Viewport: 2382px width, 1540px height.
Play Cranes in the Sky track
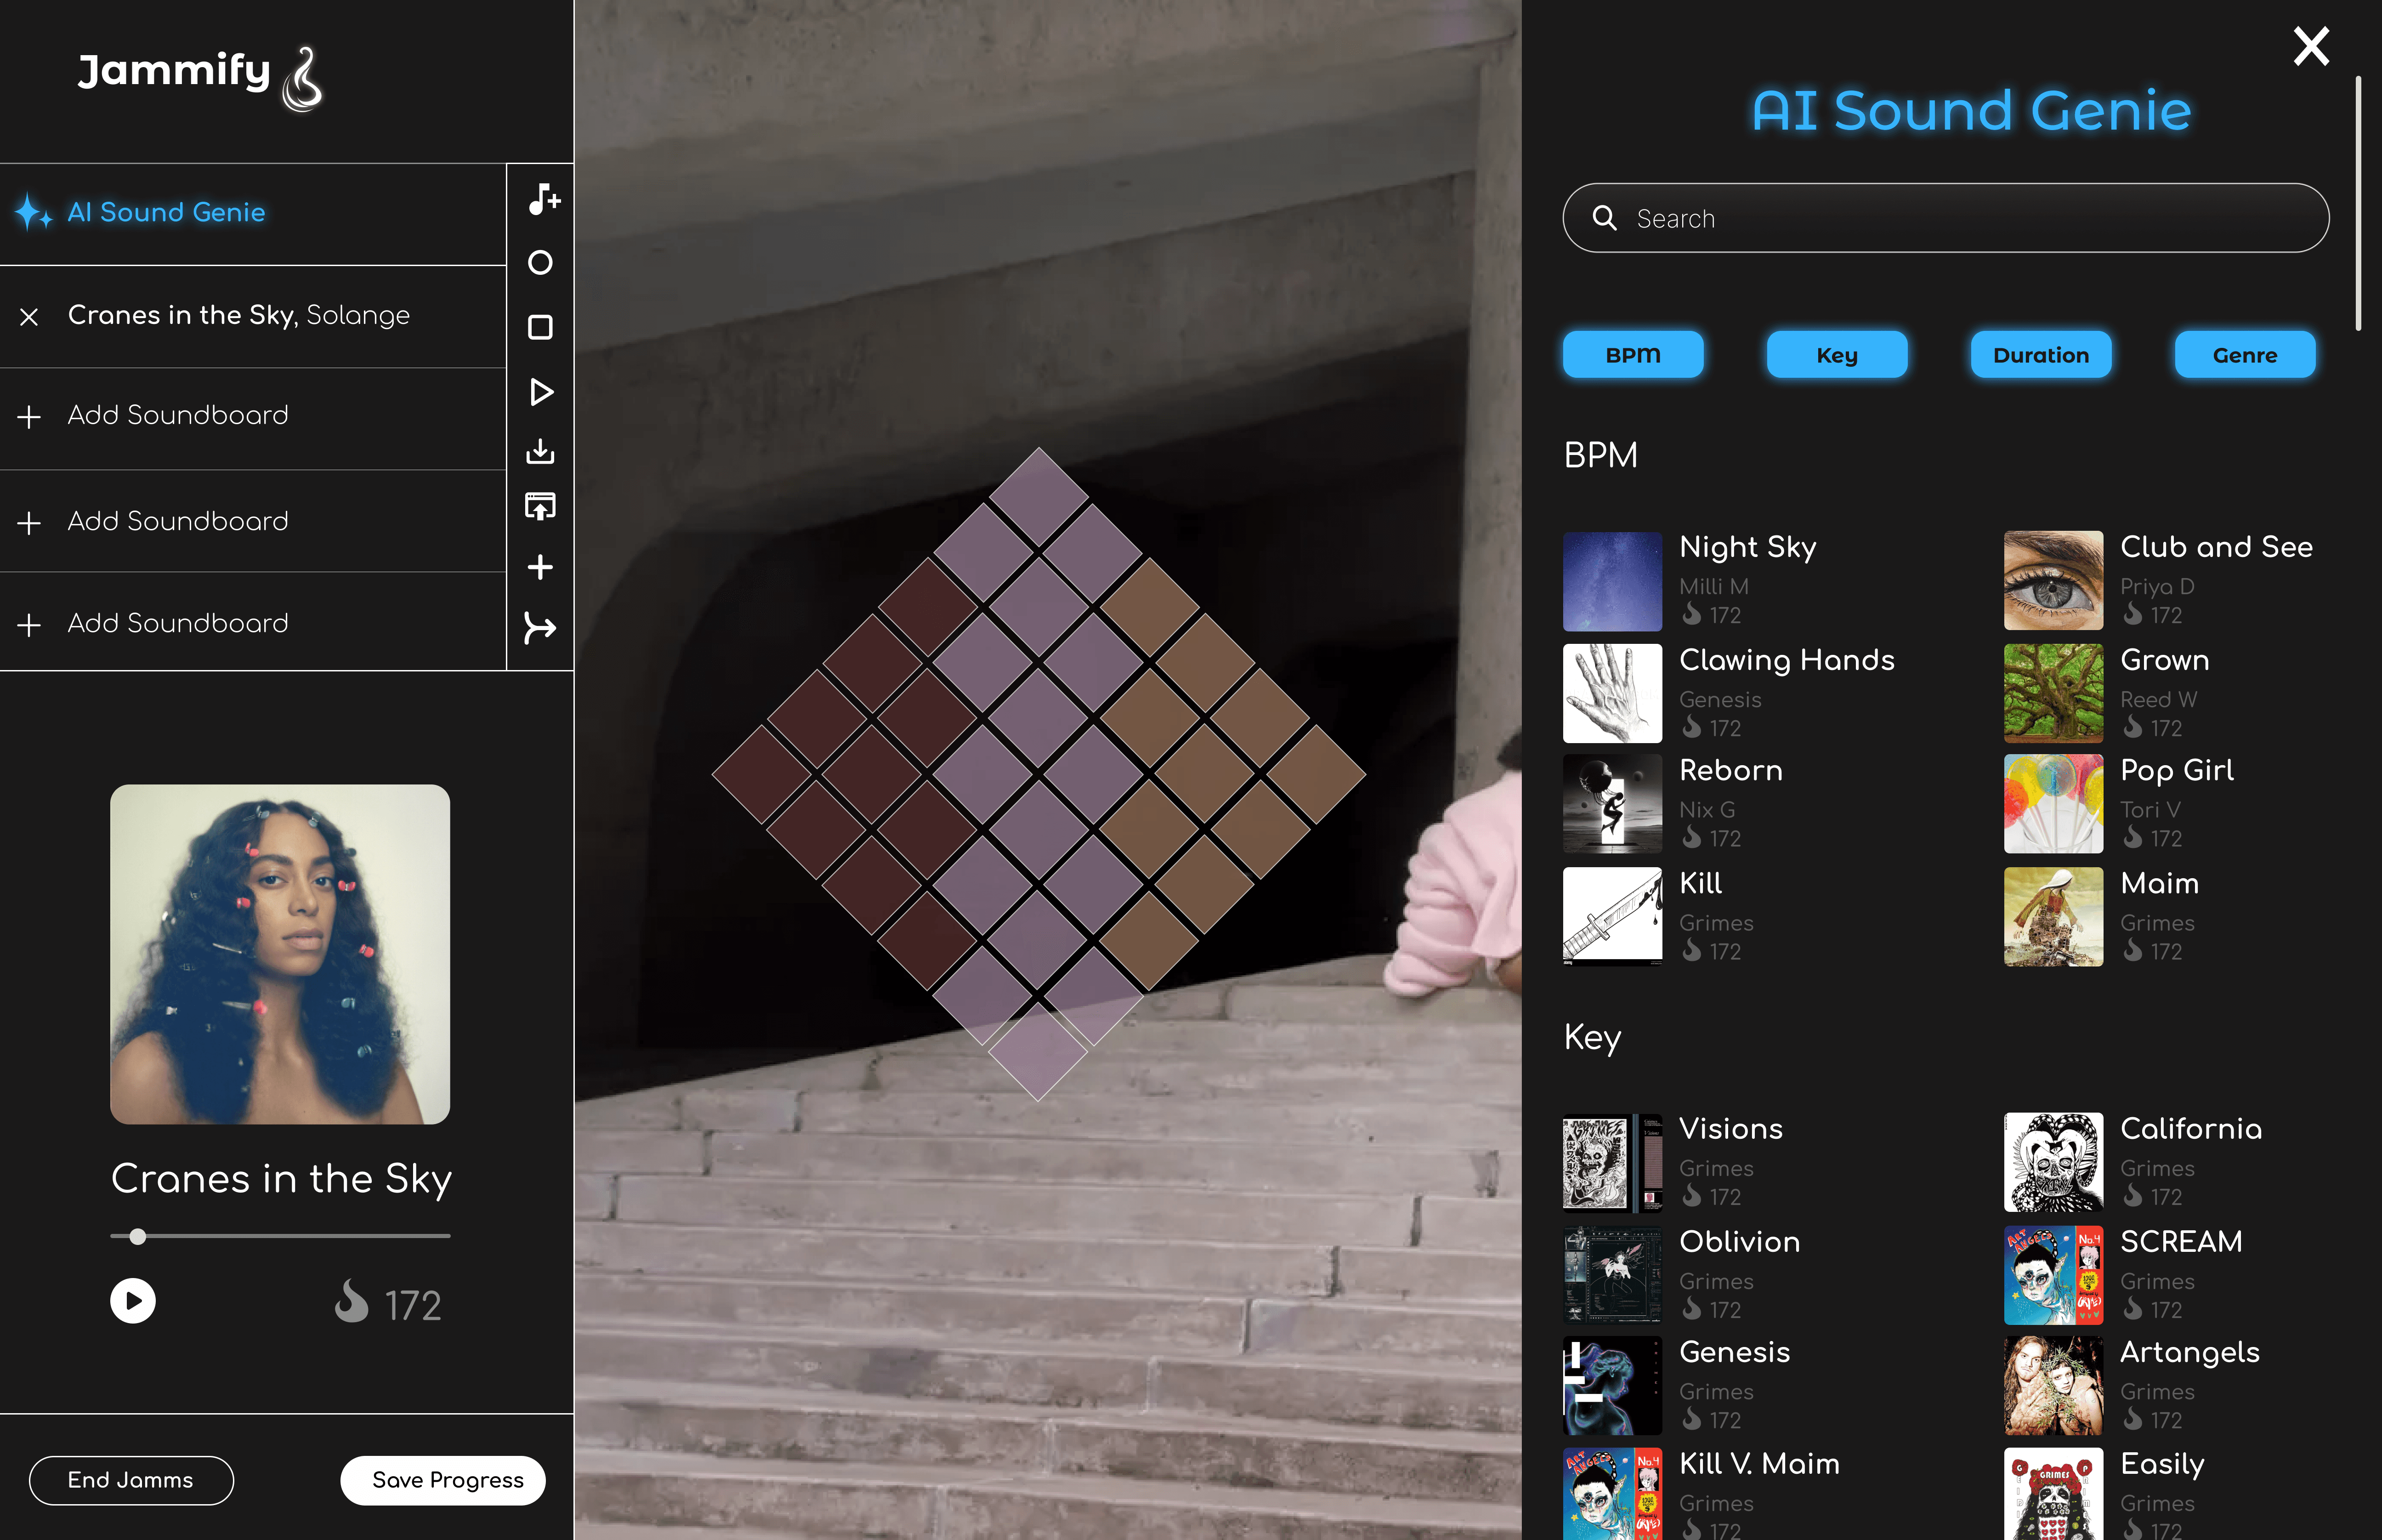tap(133, 1301)
